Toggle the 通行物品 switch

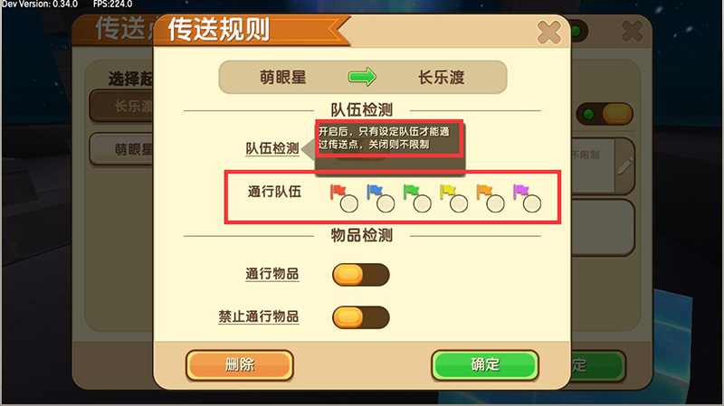[361, 275]
